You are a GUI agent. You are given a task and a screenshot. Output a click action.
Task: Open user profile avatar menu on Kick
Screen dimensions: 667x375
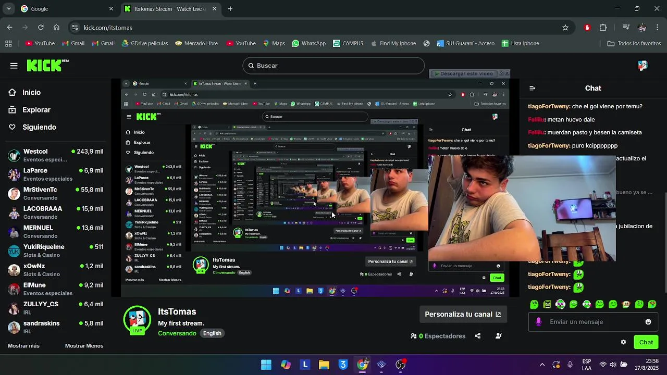pos(643,66)
